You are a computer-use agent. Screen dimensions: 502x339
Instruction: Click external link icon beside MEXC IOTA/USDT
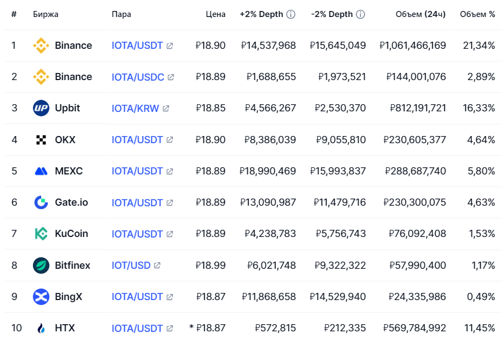pos(170,172)
